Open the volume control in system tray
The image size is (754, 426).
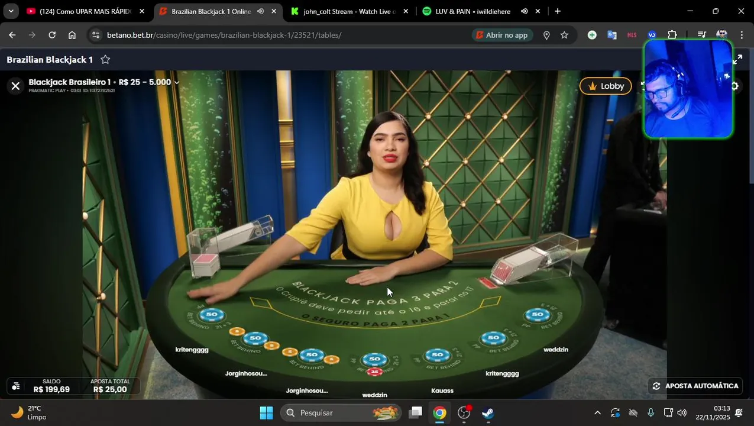point(682,412)
